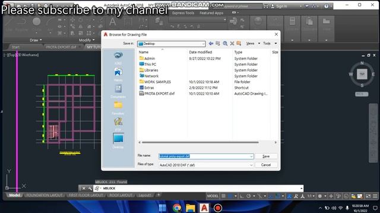Click the wrench customize icon on command line
Viewport: 380px width, 213px height.
tap(90, 188)
